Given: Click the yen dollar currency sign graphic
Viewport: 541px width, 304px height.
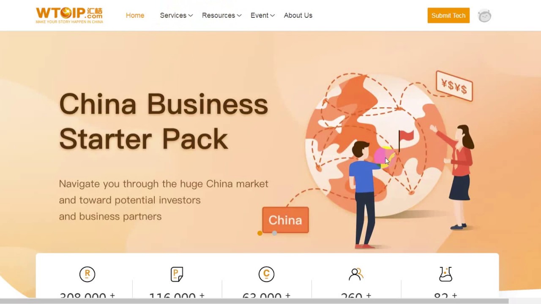Looking at the screenshot, I should [x=454, y=86].
